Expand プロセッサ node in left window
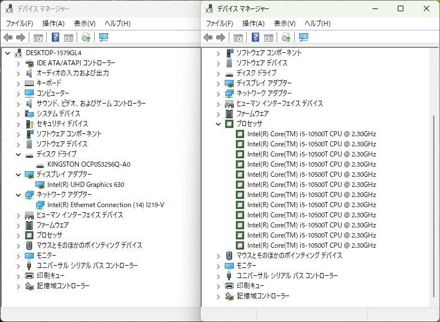The image size is (440, 322). tap(18, 236)
